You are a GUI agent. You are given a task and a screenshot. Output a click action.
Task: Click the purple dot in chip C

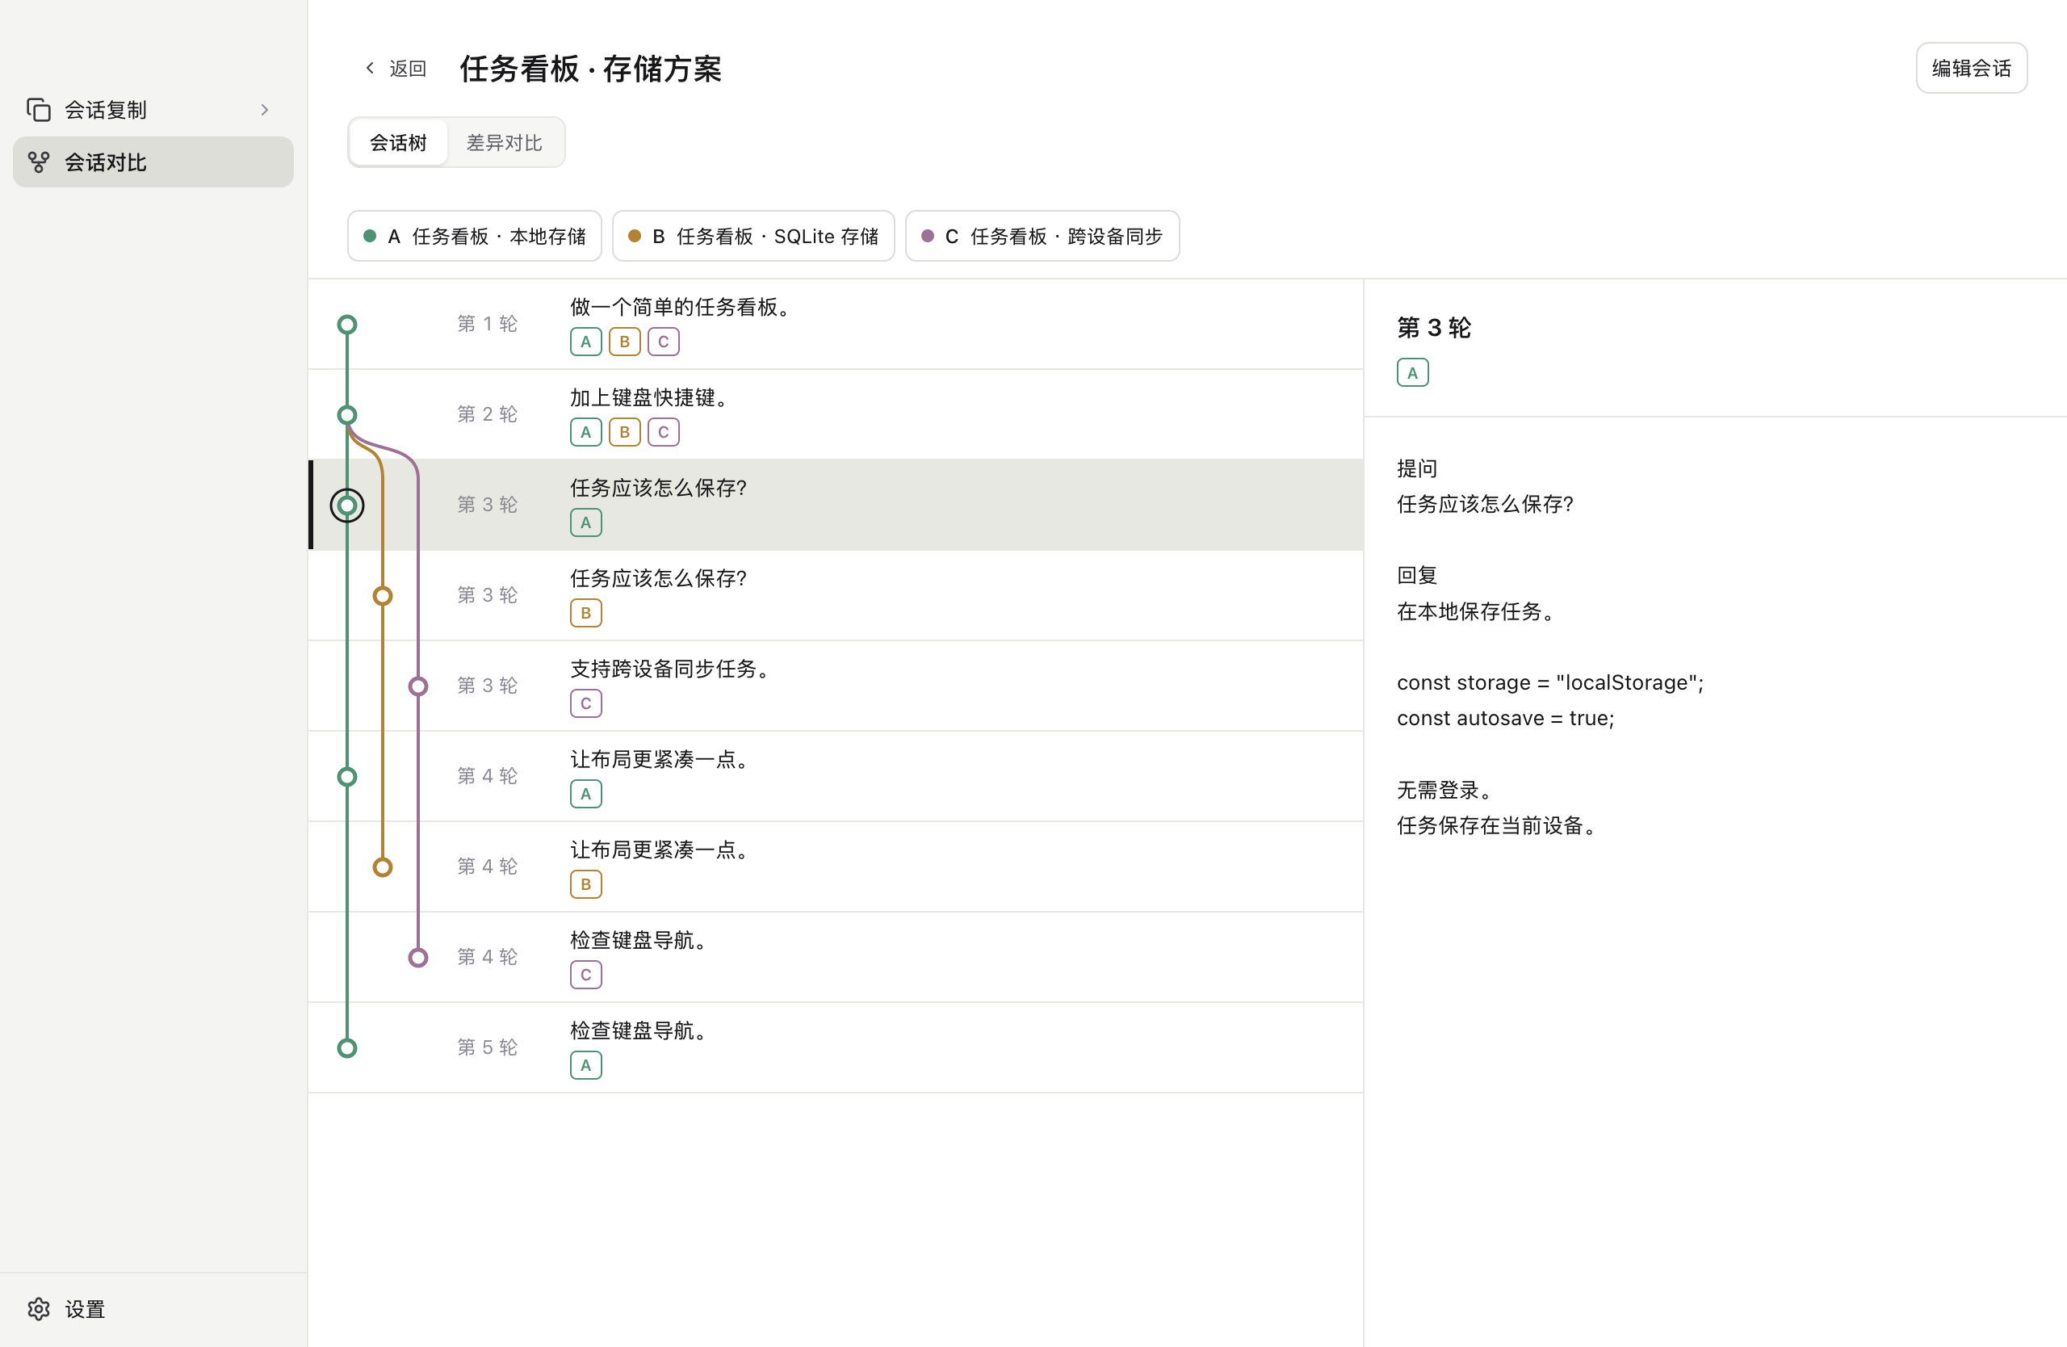pyautogui.click(x=928, y=237)
